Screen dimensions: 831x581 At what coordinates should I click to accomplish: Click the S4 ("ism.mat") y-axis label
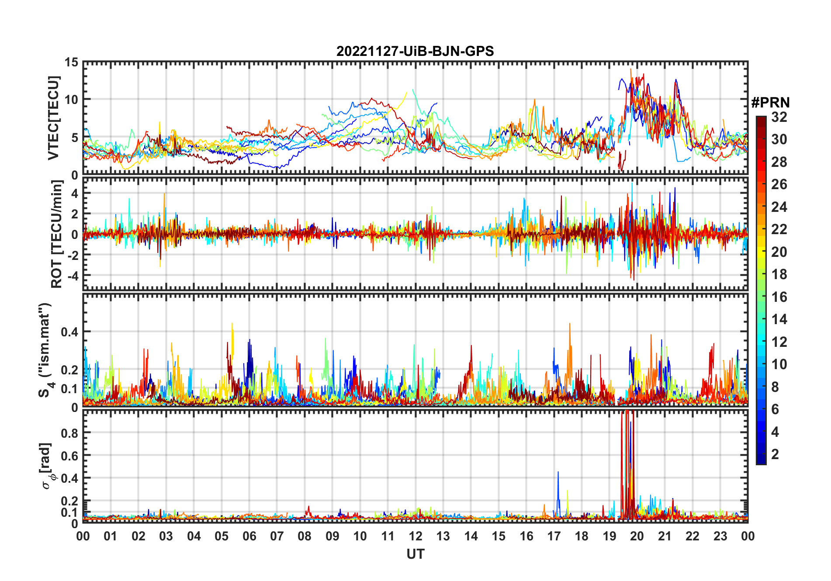pos(45,350)
